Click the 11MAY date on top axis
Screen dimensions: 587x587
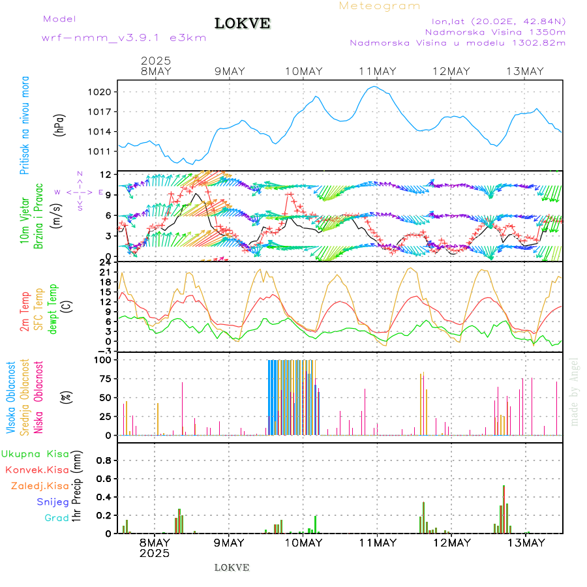tap(377, 72)
